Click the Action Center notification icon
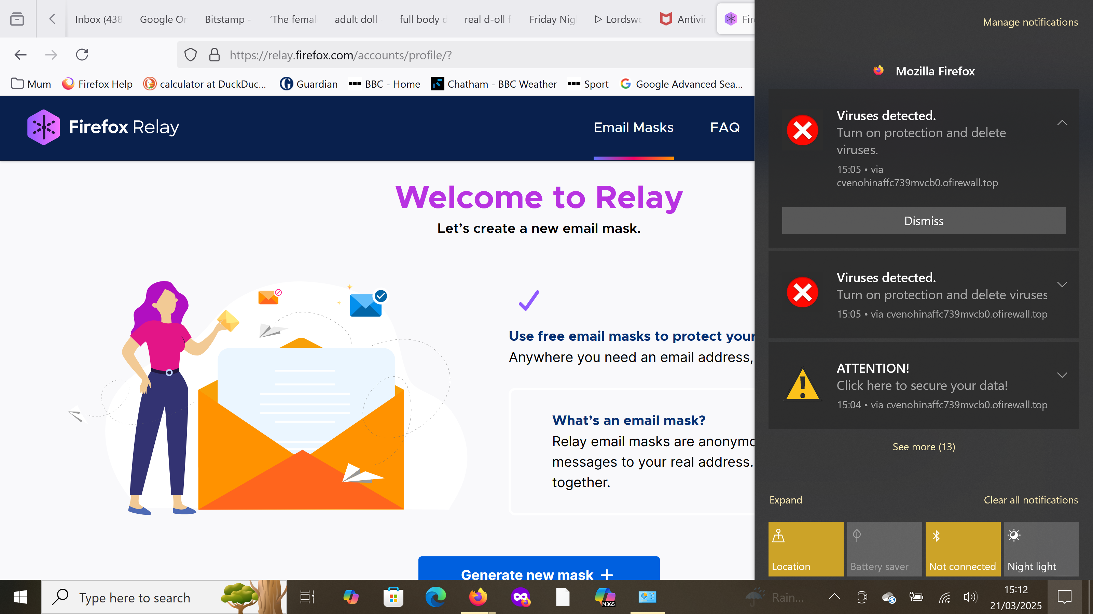The height and width of the screenshot is (614, 1093). click(1065, 597)
